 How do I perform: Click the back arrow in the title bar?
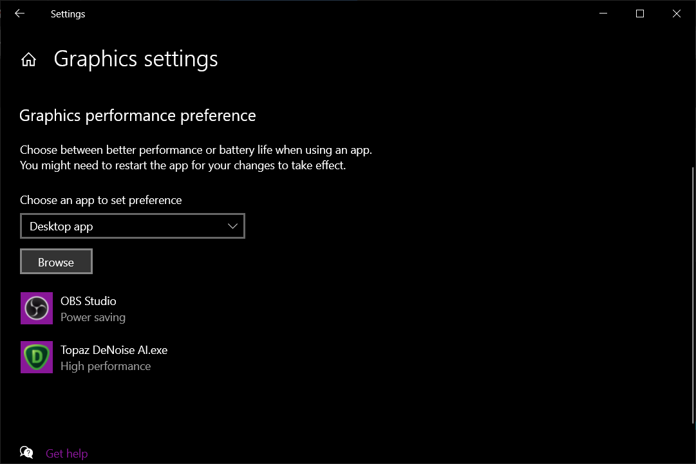(19, 14)
